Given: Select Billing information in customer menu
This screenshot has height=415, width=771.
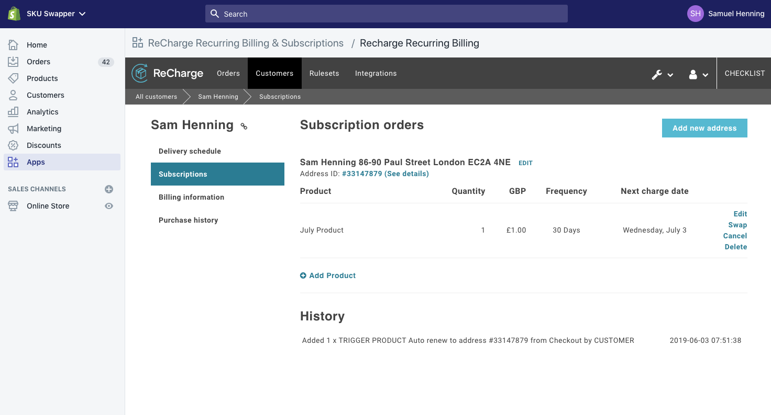Looking at the screenshot, I should coord(191,197).
